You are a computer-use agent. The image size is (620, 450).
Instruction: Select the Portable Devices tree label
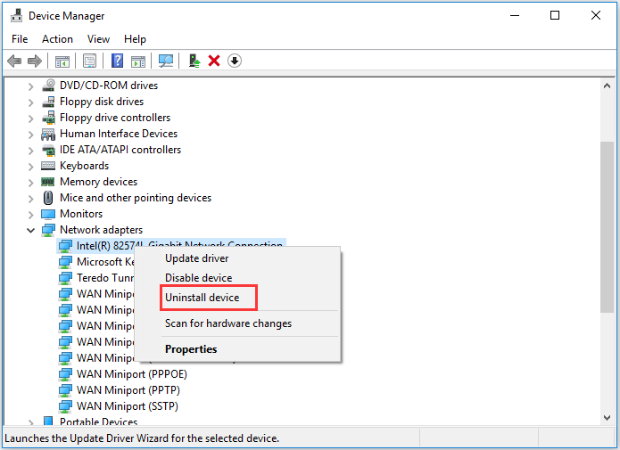tap(98, 421)
